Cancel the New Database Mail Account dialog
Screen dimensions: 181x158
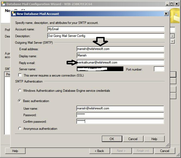(133, 139)
